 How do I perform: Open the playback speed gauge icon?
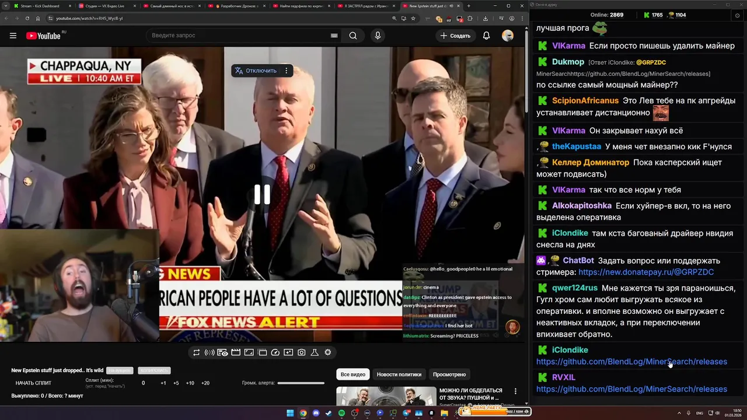click(x=275, y=352)
